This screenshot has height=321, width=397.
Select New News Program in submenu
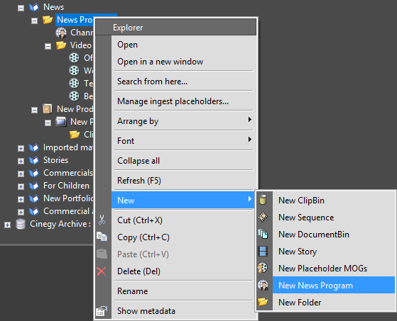click(334, 285)
